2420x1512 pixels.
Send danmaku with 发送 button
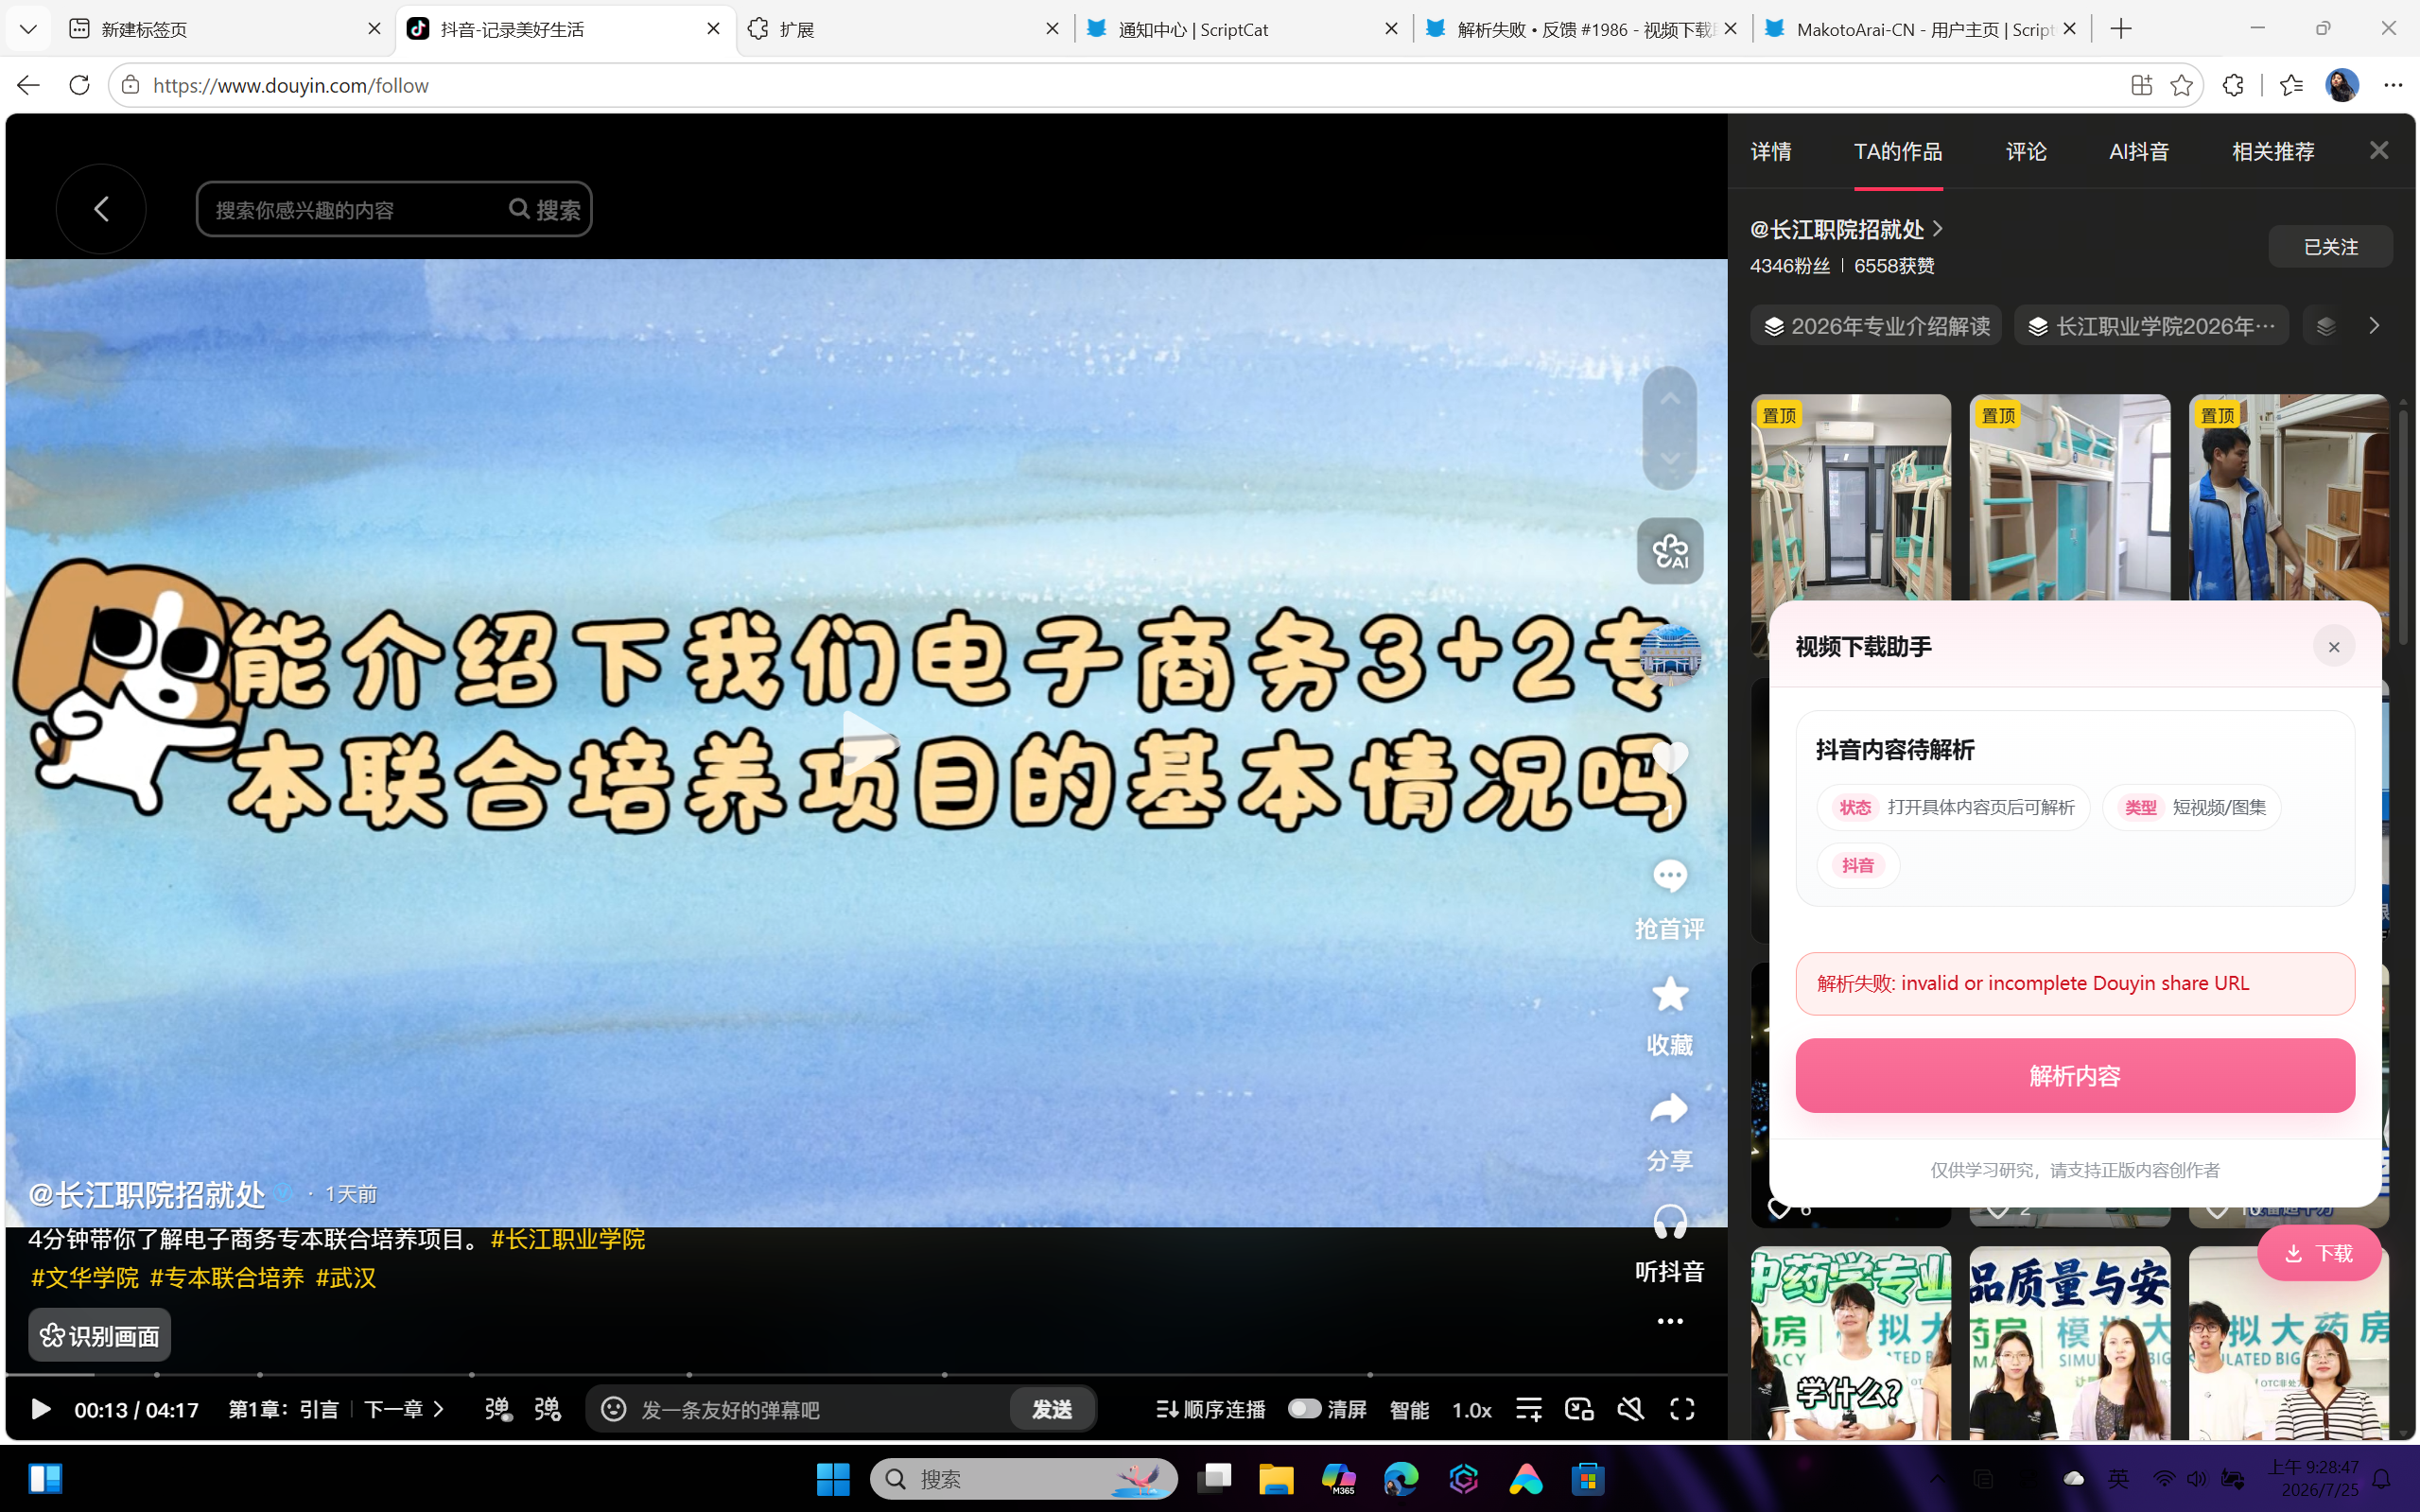[1052, 1409]
